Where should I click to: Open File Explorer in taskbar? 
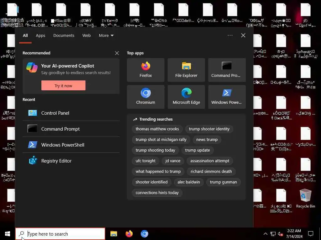tap(113, 234)
